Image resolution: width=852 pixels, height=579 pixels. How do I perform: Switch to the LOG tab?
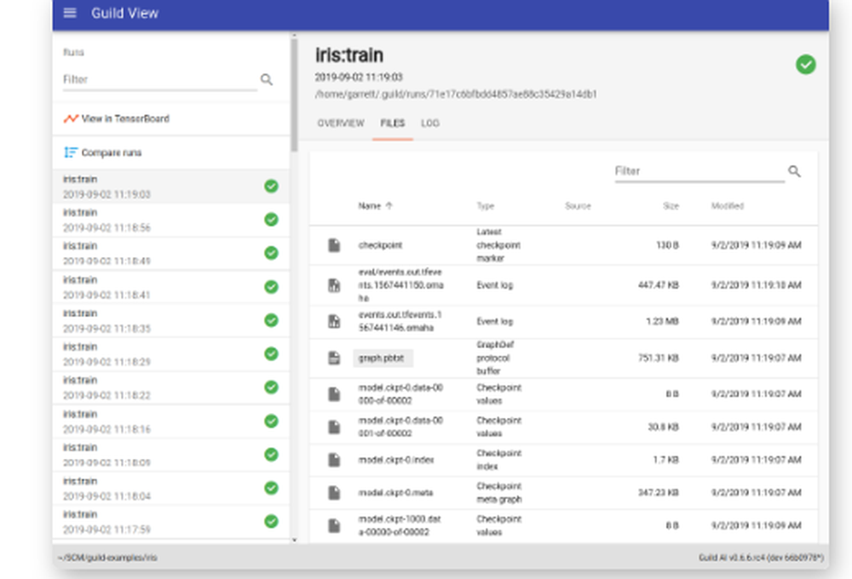click(429, 123)
